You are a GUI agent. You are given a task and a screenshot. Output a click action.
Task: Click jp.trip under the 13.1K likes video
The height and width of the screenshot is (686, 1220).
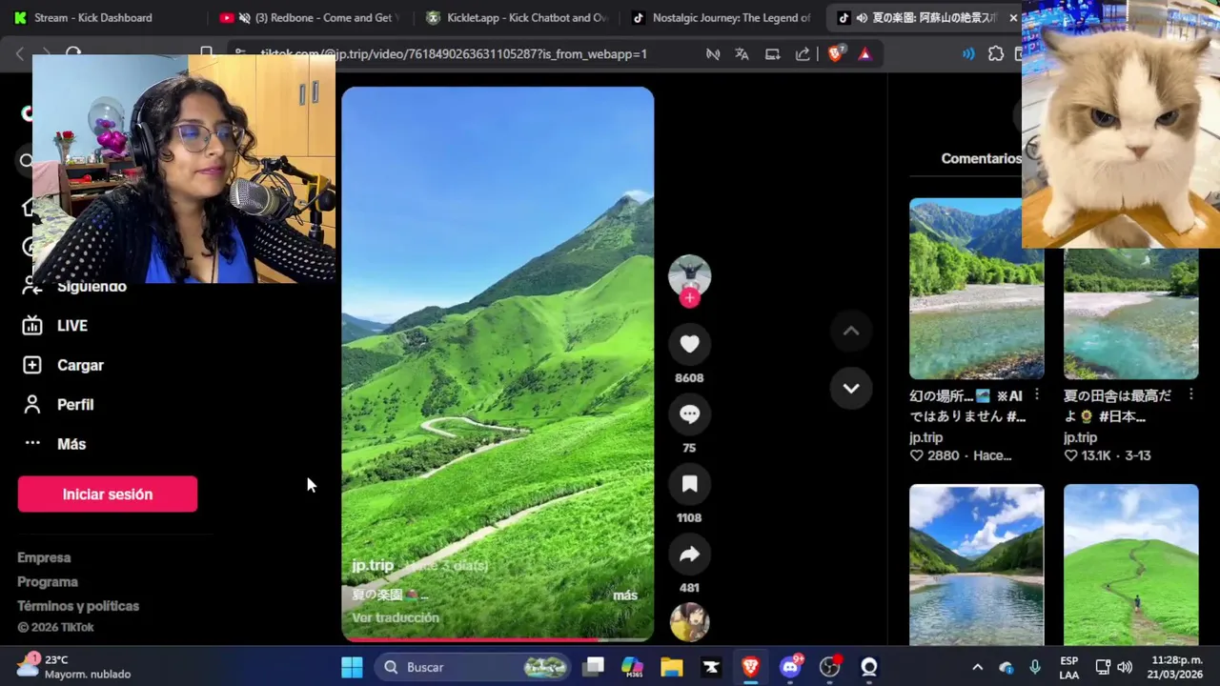coord(1080,437)
